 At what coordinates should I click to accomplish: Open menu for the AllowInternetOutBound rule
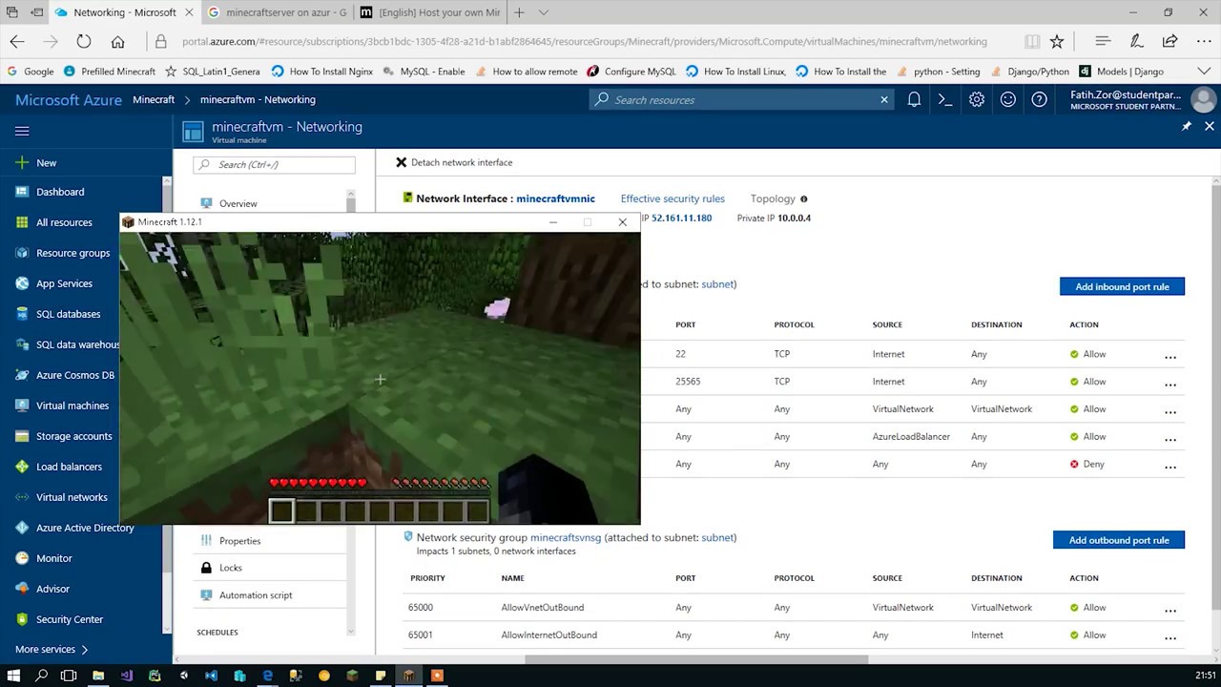point(1170,636)
